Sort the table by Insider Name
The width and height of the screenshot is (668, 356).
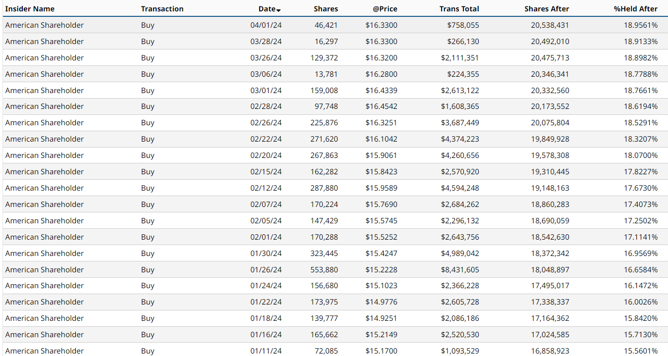pos(30,8)
